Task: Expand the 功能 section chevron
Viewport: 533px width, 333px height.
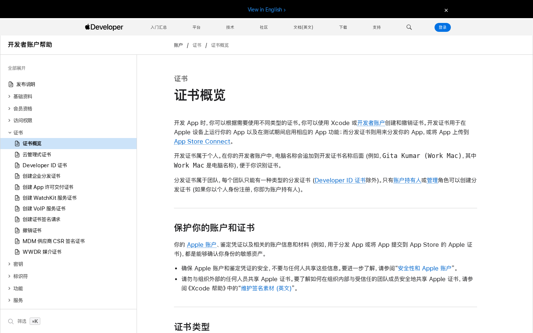Action: pyautogui.click(x=10, y=289)
